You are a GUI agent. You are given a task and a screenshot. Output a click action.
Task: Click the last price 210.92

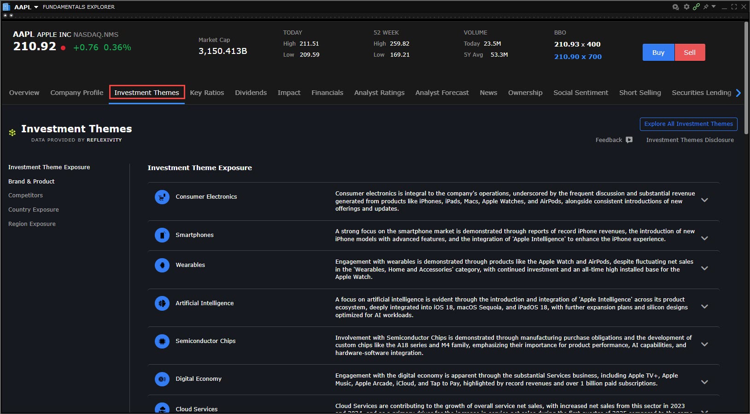coord(35,47)
